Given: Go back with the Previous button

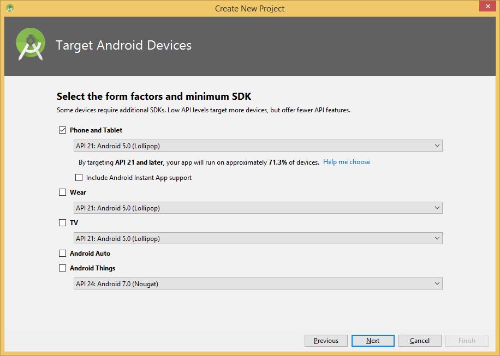Looking at the screenshot, I should click(x=326, y=340).
